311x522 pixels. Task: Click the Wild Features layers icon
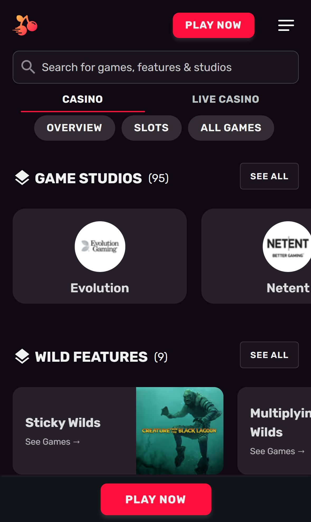coord(22,356)
